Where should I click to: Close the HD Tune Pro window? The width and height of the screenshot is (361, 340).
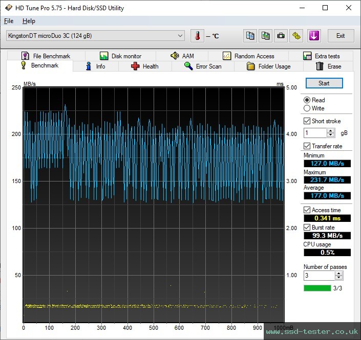(x=349, y=8)
